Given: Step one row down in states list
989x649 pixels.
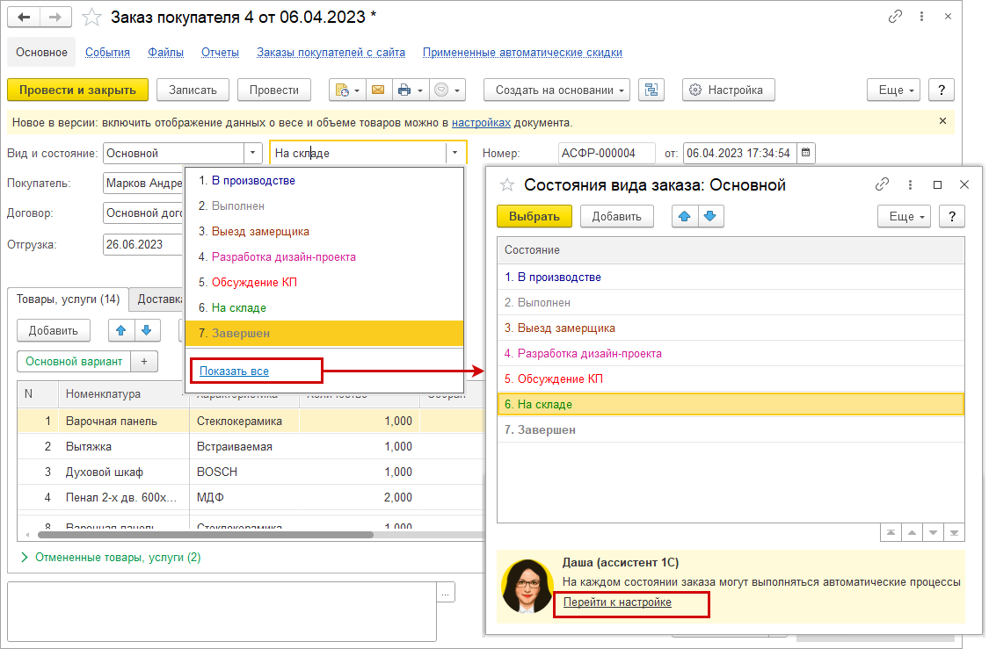Looking at the screenshot, I should point(933,533).
